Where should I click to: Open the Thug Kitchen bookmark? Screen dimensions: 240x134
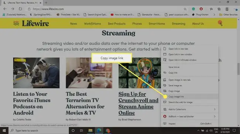click(x=200, y=15)
